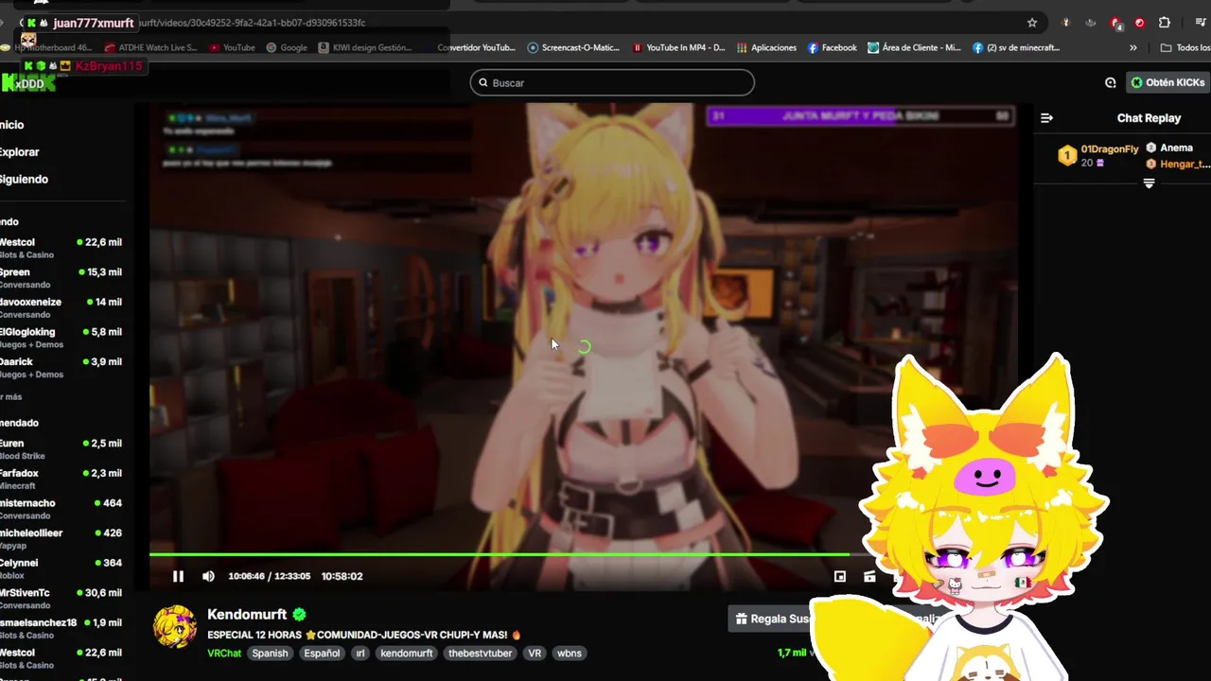Open Westcol channel with 22,6 mil viewers
The image size is (1211, 681).
(61, 248)
